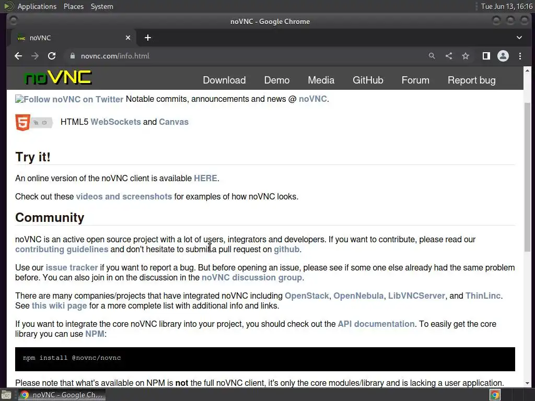Open the OpenNebula link
Image resolution: width=535 pixels, height=401 pixels.
tap(358, 296)
